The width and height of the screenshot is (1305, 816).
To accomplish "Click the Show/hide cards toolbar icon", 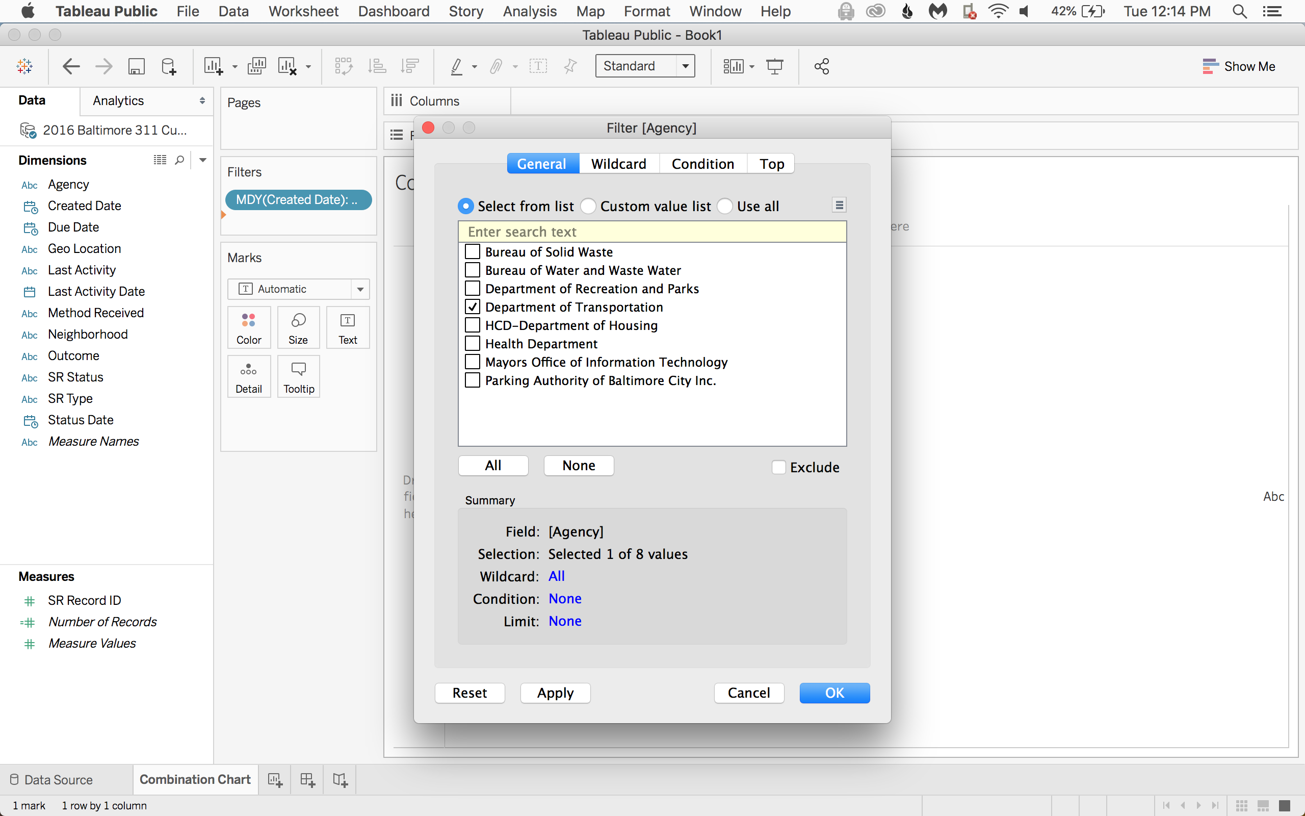I will coord(734,66).
